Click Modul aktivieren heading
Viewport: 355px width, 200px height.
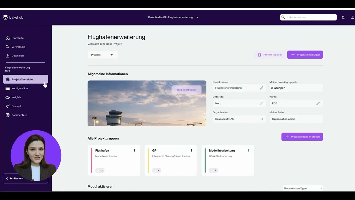click(100, 186)
